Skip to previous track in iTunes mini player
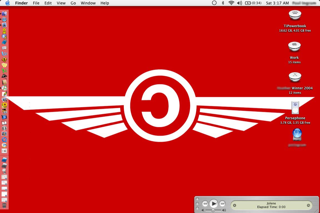Image resolution: width=320 pixels, height=213 pixels. tap(205, 204)
